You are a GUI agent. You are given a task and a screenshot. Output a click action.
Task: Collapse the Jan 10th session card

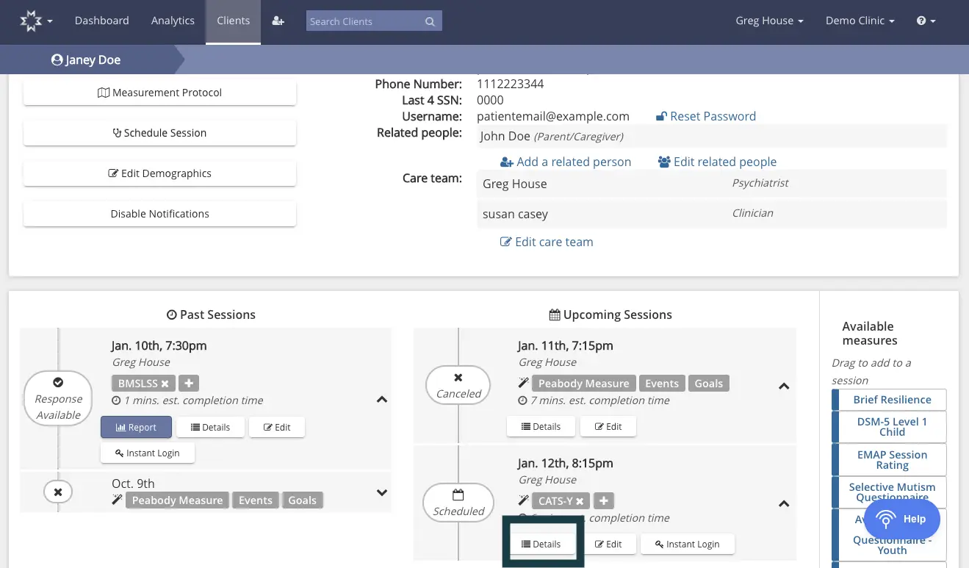pyautogui.click(x=381, y=399)
